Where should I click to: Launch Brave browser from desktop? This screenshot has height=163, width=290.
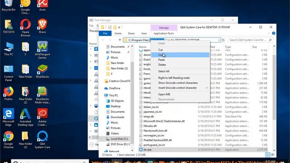pyautogui.click(x=42, y=26)
